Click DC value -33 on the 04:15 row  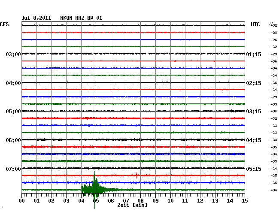[274, 140]
